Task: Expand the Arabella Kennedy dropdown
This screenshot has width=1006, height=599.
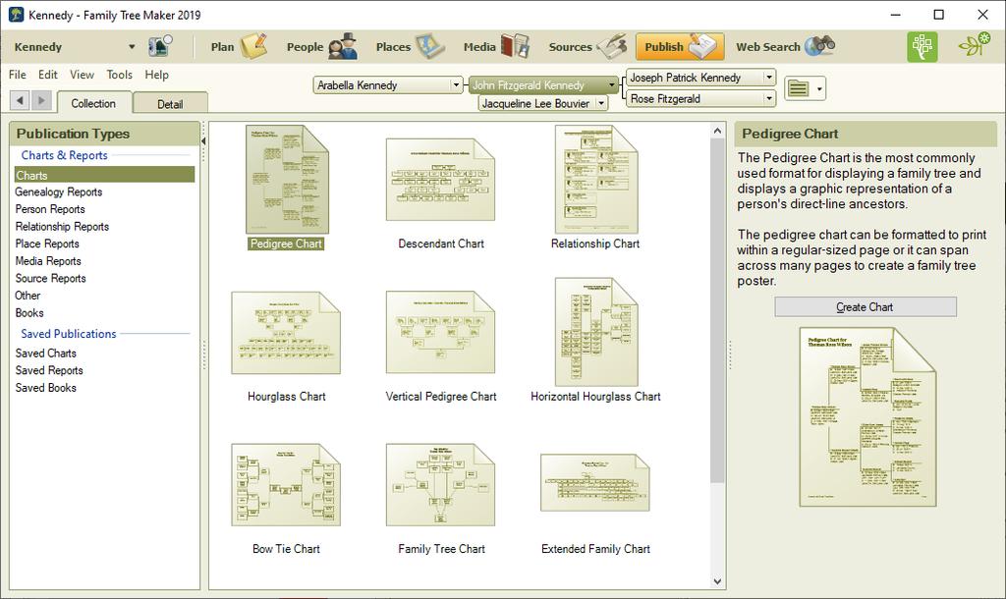Action: click(x=456, y=84)
